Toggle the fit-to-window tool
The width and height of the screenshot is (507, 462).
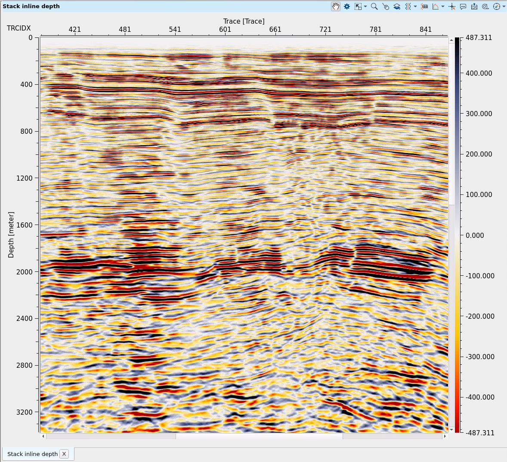[358, 6]
